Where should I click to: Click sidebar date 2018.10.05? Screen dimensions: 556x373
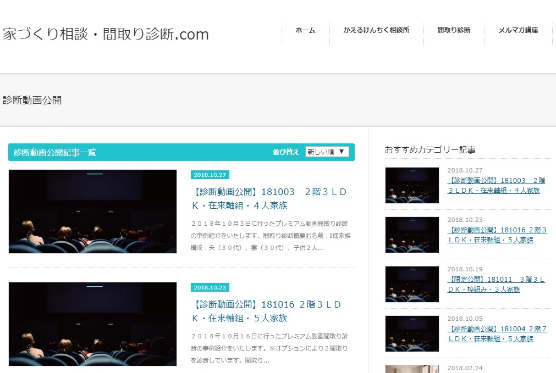click(465, 319)
